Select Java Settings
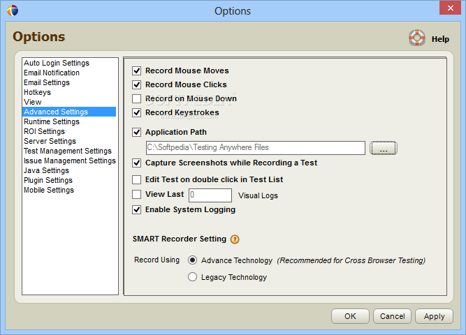Viewport: 466px width, 335px height. (x=46, y=170)
